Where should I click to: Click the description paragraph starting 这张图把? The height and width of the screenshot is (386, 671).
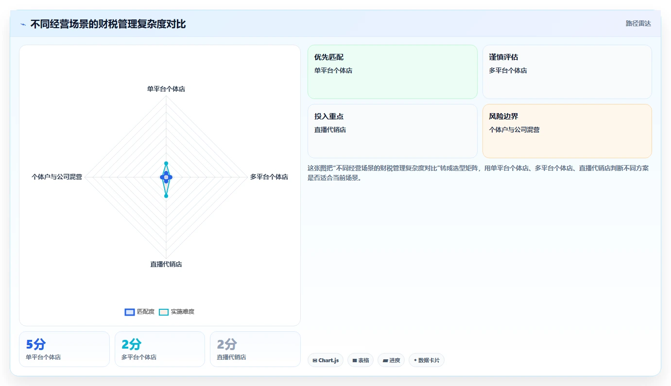pyautogui.click(x=478, y=173)
